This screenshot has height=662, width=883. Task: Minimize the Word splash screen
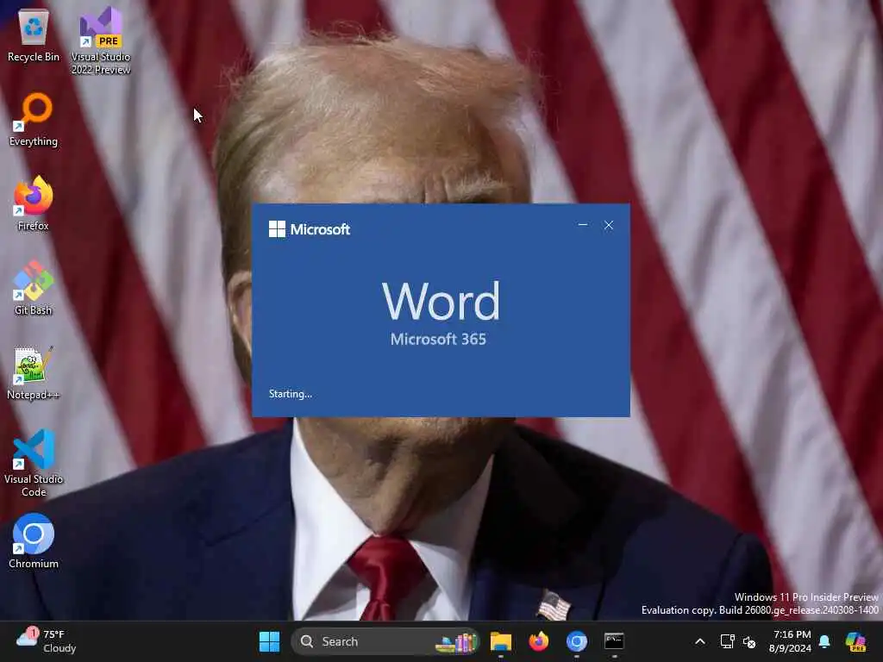(x=583, y=225)
